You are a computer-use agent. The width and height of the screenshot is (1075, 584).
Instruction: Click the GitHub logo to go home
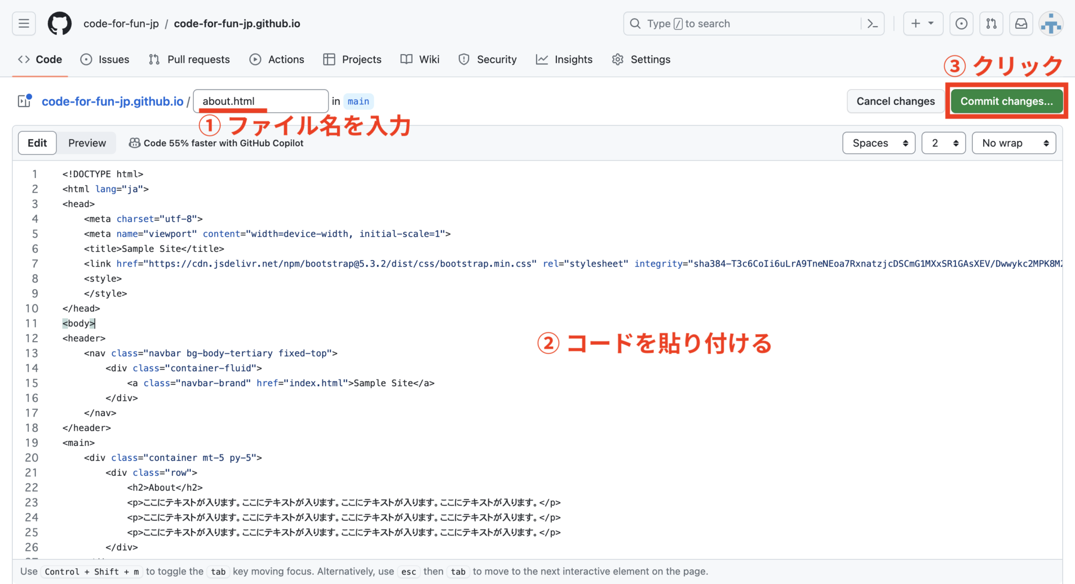coord(59,24)
